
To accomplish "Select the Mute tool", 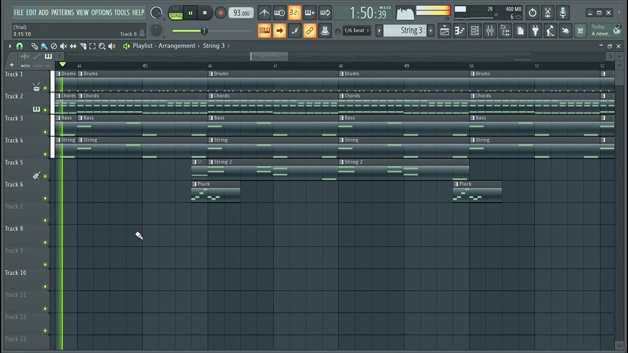I will [63, 46].
